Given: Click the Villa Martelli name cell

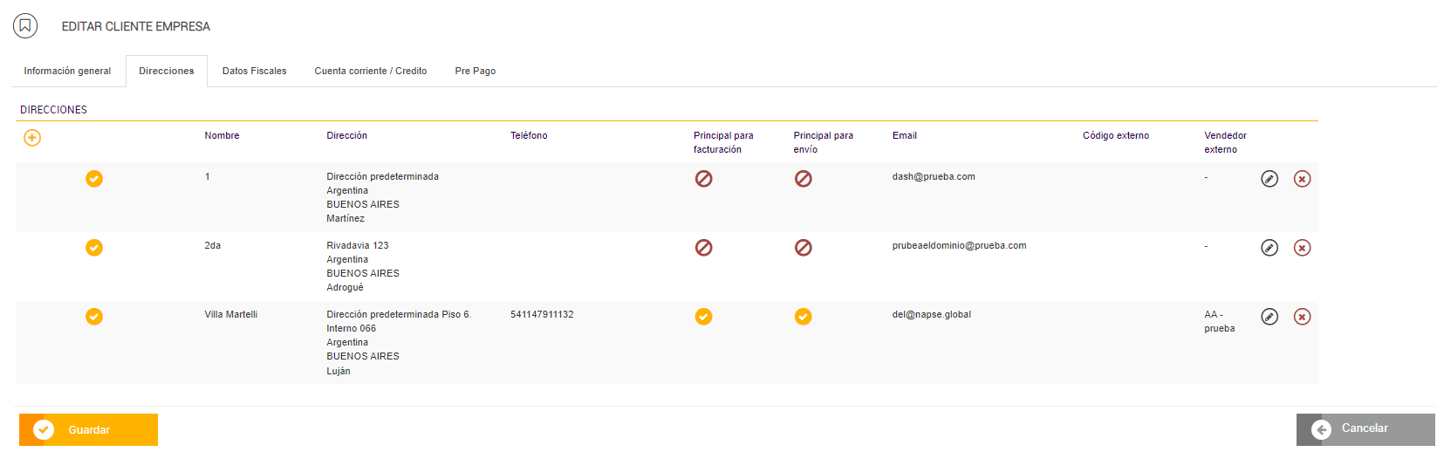Looking at the screenshot, I should tap(230, 314).
